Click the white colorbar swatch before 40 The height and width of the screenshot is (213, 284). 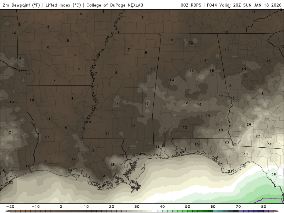[x=154, y=211]
